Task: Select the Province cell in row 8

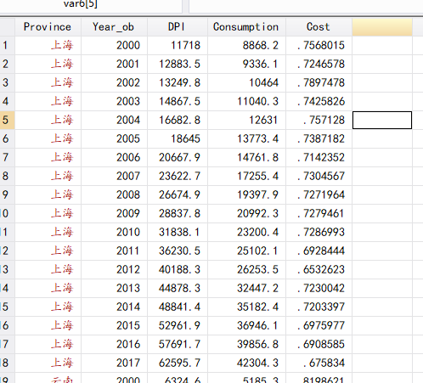Action: tap(48, 176)
